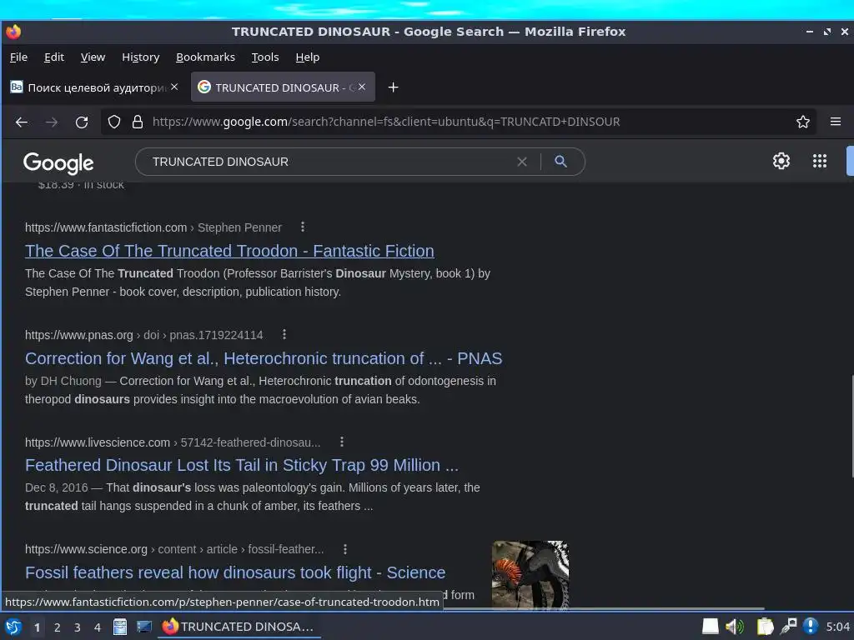Open more options for Live Science result

pos(342,442)
